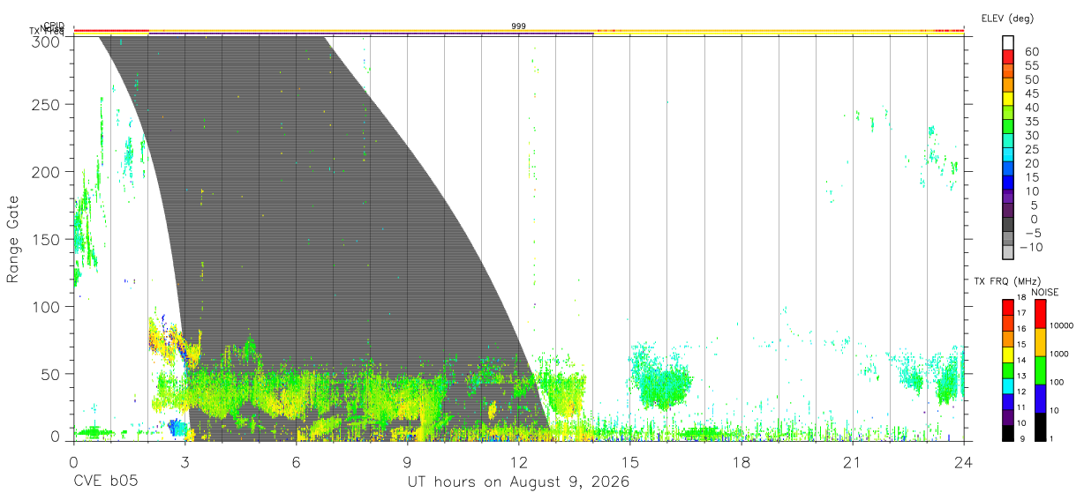Click the 'ELEV (deg)' legend title
The image size is (1084, 500).
1008,18
